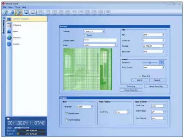Viewport: 183px width, 137px height.
Task: Click the Motion Recording button
Action: 131,90
